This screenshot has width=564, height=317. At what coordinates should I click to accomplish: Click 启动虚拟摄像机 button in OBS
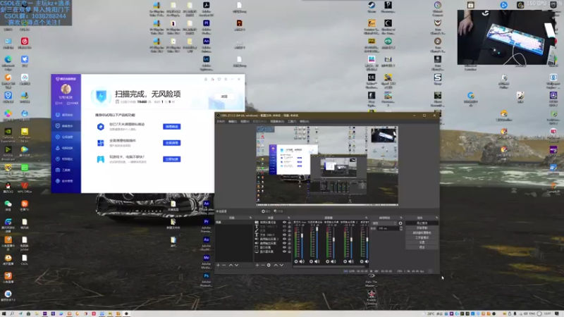click(x=422, y=232)
